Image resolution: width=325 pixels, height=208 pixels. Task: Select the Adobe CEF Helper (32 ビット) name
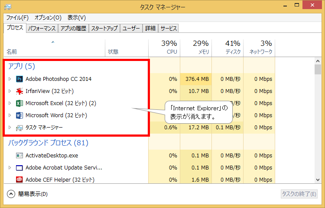click(x=60, y=179)
